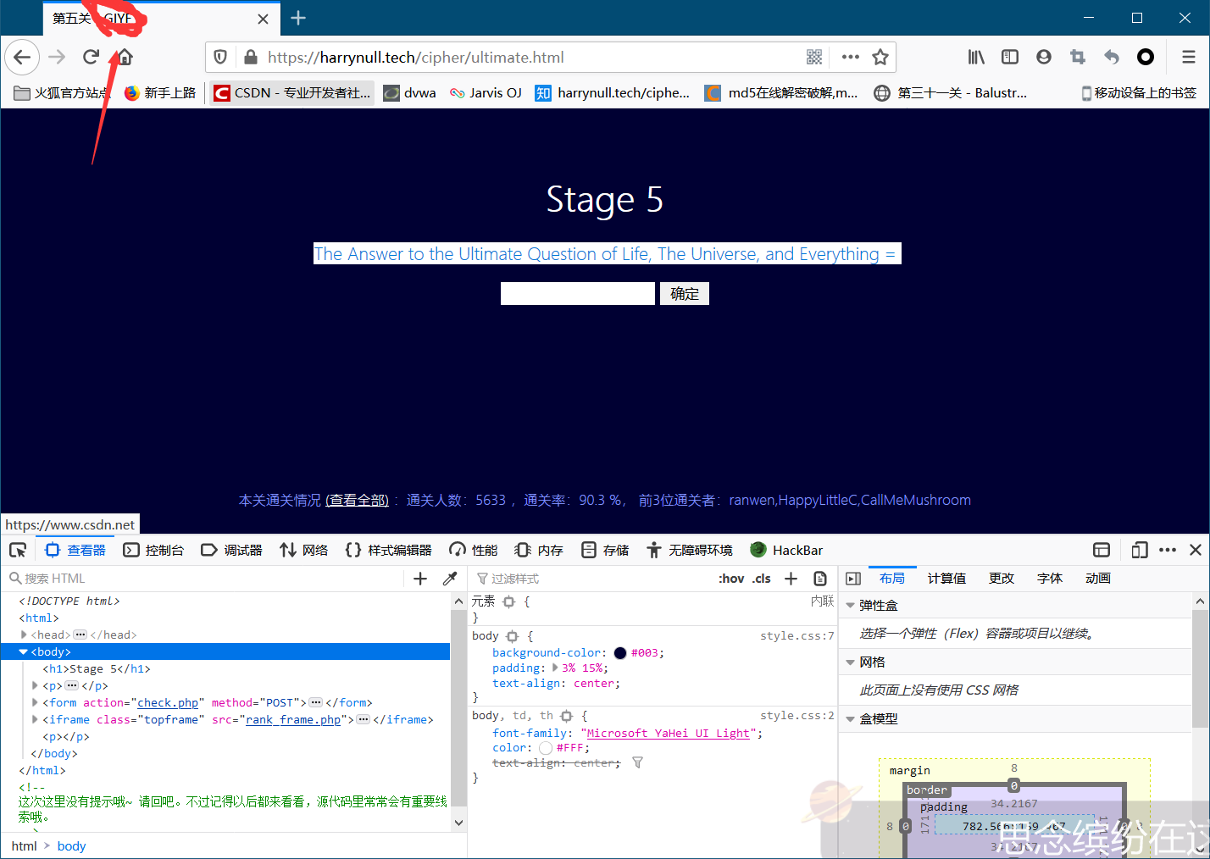This screenshot has width=1210, height=859.
Task: Collapse the 弹性盒 section
Action: [851, 604]
